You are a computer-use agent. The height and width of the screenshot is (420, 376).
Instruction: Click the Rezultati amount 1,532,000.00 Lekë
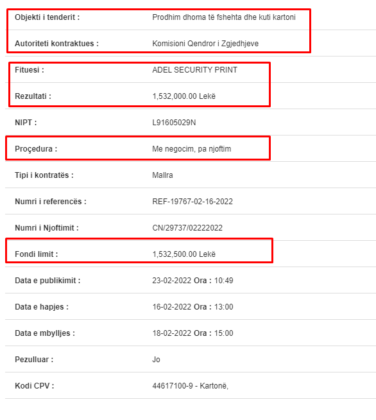[x=184, y=96]
